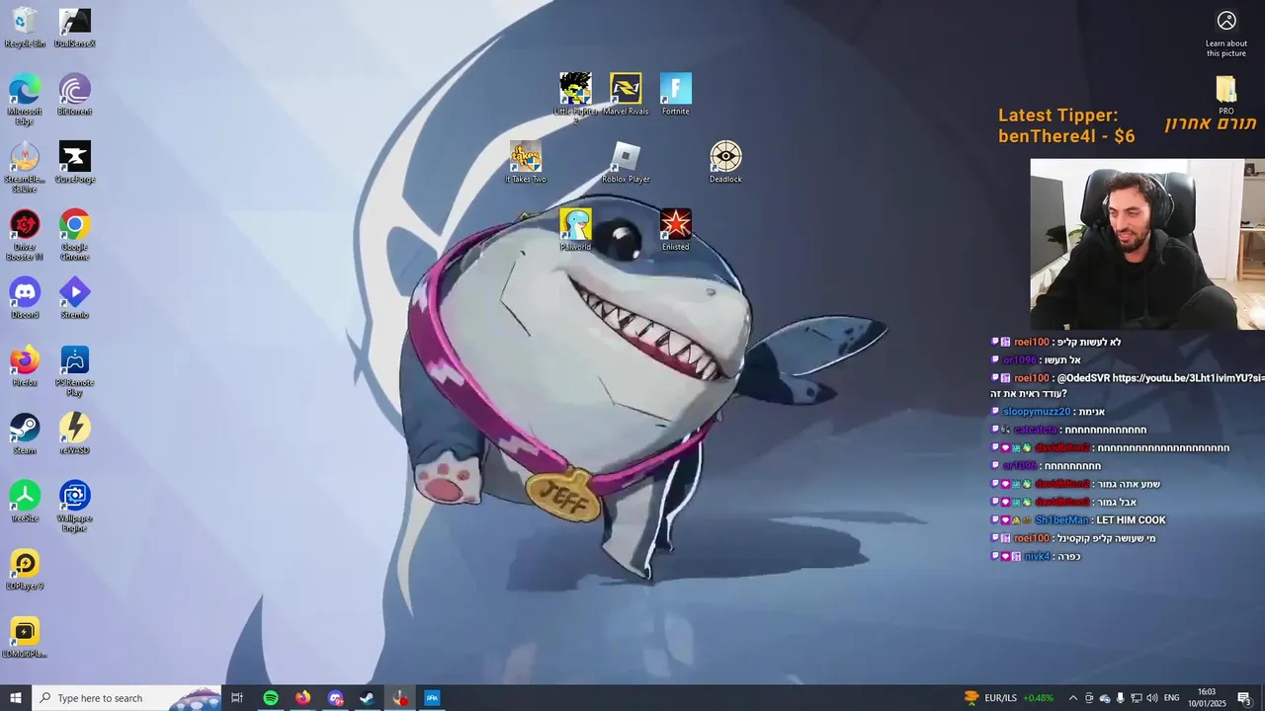Open Driver Booster 11 shortcut
The width and height of the screenshot is (1265, 711).
tap(25, 235)
